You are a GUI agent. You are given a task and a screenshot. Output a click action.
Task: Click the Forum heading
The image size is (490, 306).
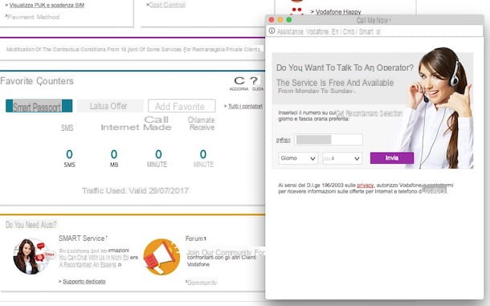(x=195, y=239)
